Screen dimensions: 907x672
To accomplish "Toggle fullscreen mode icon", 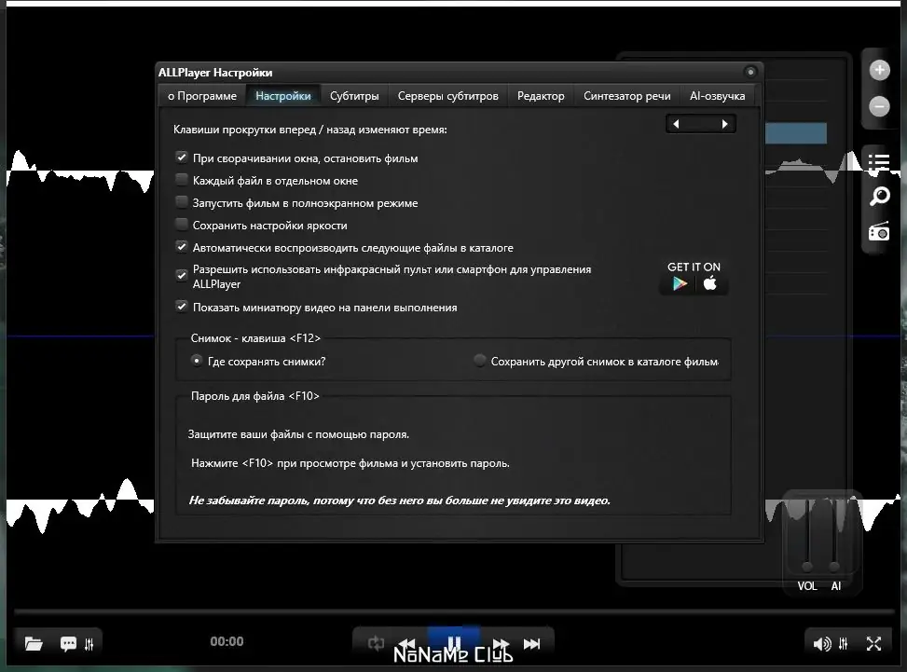I will (x=874, y=643).
